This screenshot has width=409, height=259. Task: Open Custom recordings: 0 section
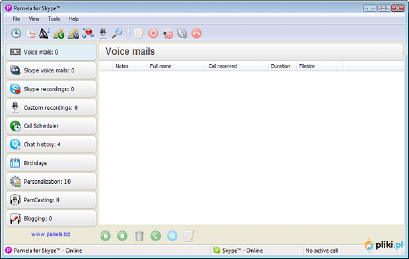[x=51, y=108]
